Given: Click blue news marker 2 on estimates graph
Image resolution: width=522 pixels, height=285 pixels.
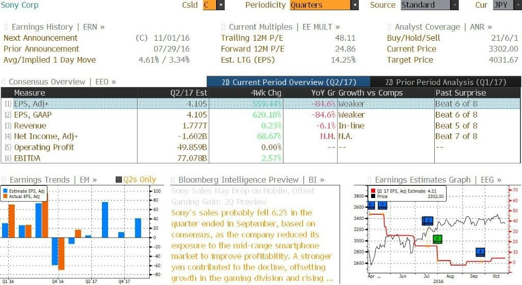Looking at the screenshot, I should tap(428, 220).
